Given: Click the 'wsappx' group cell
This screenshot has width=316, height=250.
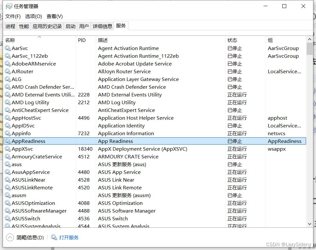Looking at the screenshot, I should coord(277,149).
